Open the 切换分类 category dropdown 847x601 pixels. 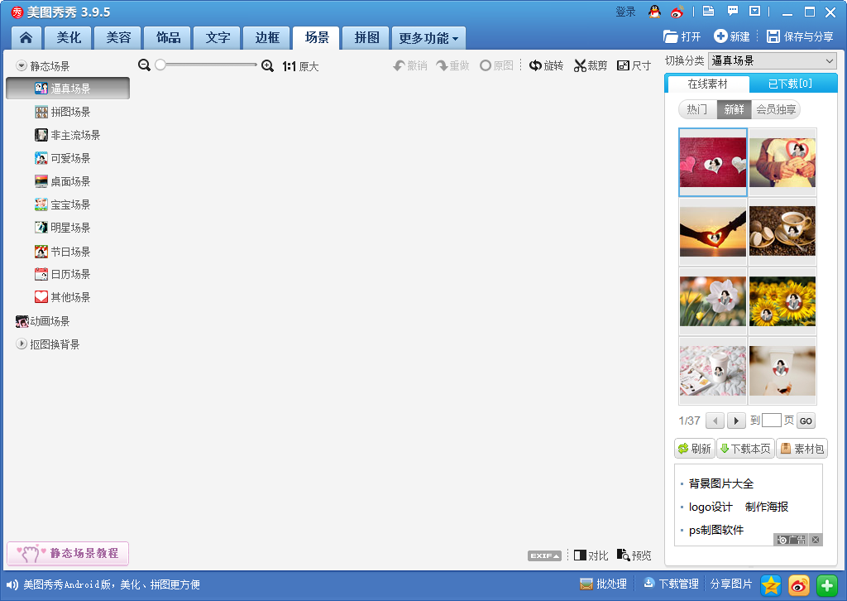773,61
